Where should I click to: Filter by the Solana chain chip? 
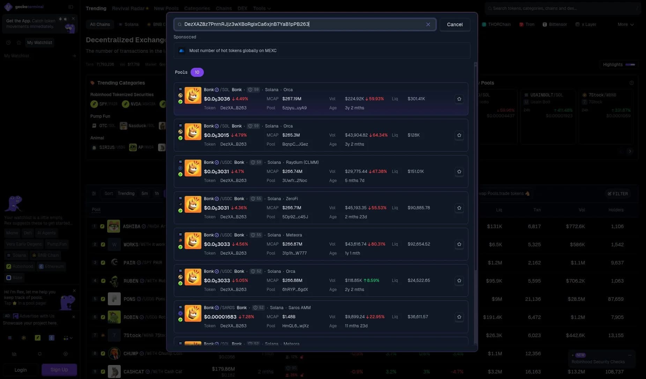tap(128, 24)
